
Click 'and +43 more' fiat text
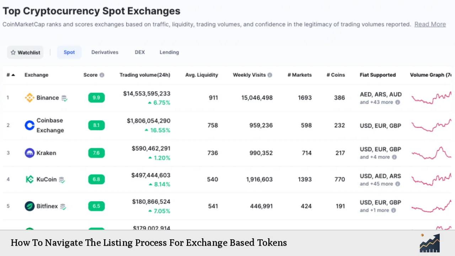376,102
